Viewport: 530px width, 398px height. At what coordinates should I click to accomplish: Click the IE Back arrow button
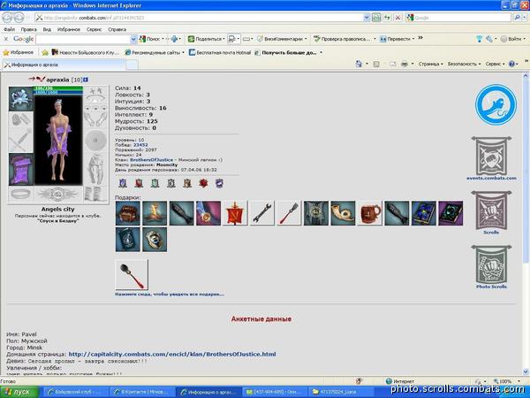(x=7, y=17)
